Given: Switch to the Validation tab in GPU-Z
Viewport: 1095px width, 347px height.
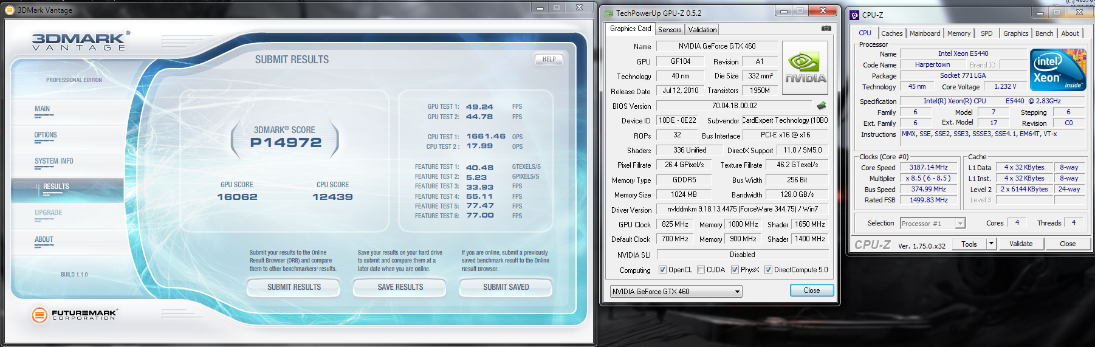Looking at the screenshot, I should pyautogui.click(x=702, y=29).
